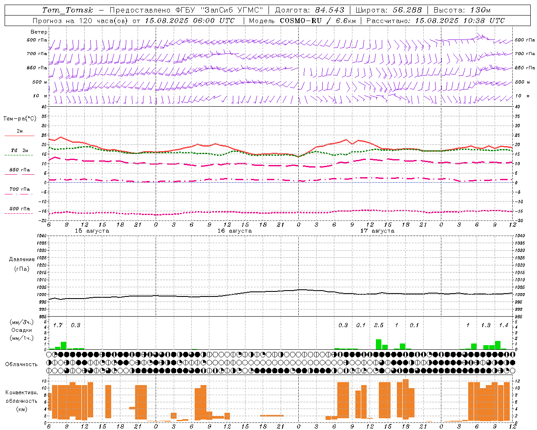Click the Td 2м dew point legend label
537x430 pixels.
[20, 150]
